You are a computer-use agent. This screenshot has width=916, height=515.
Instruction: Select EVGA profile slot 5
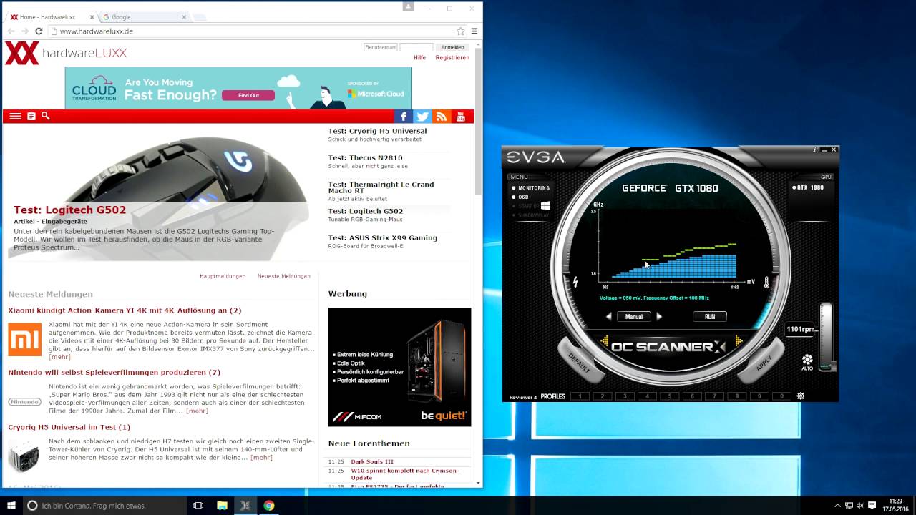point(670,396)
